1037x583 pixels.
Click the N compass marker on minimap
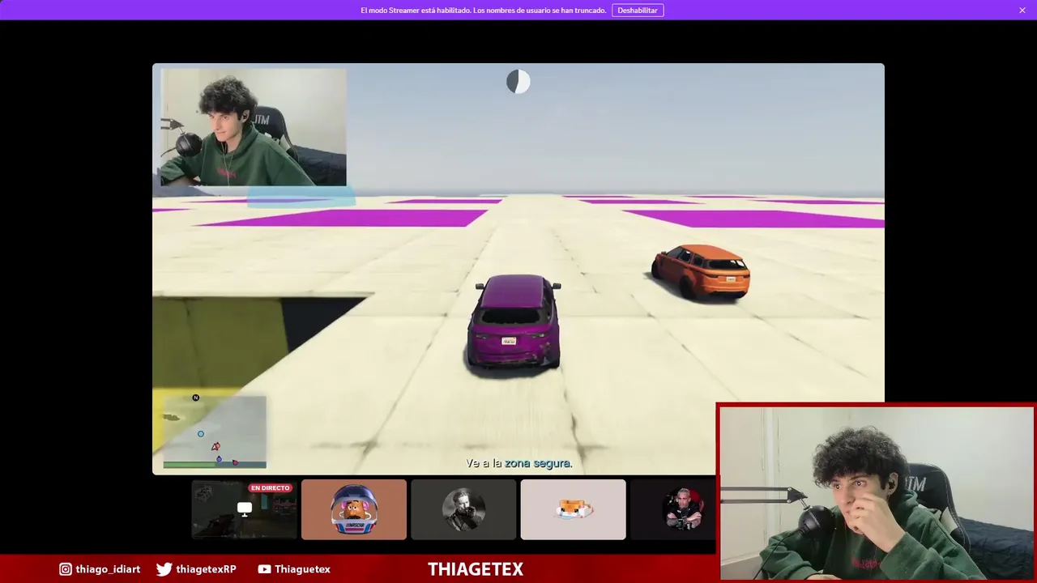coord(195,398)
